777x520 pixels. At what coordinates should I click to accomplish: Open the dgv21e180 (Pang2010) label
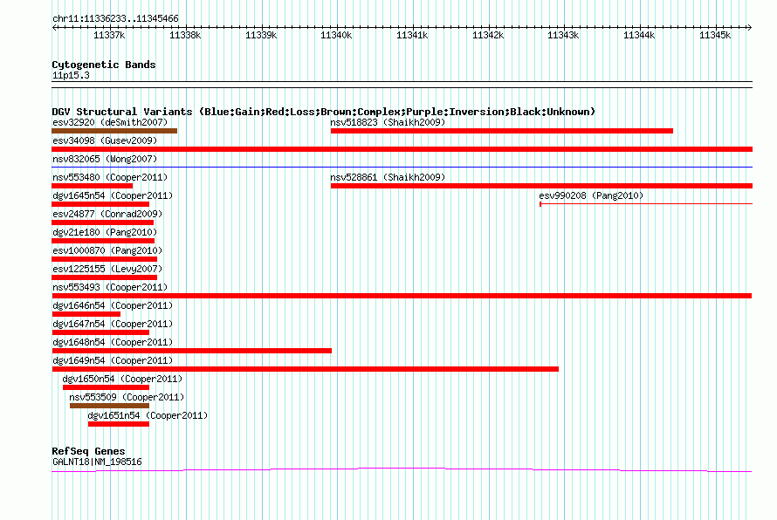[105, 232]
